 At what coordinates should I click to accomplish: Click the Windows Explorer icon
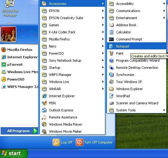click(x=111, y=89)
